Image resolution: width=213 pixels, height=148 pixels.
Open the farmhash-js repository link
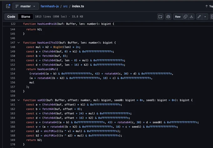coord(49,6)
